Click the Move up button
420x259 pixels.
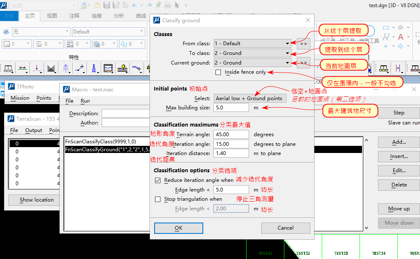coord(399,209)
